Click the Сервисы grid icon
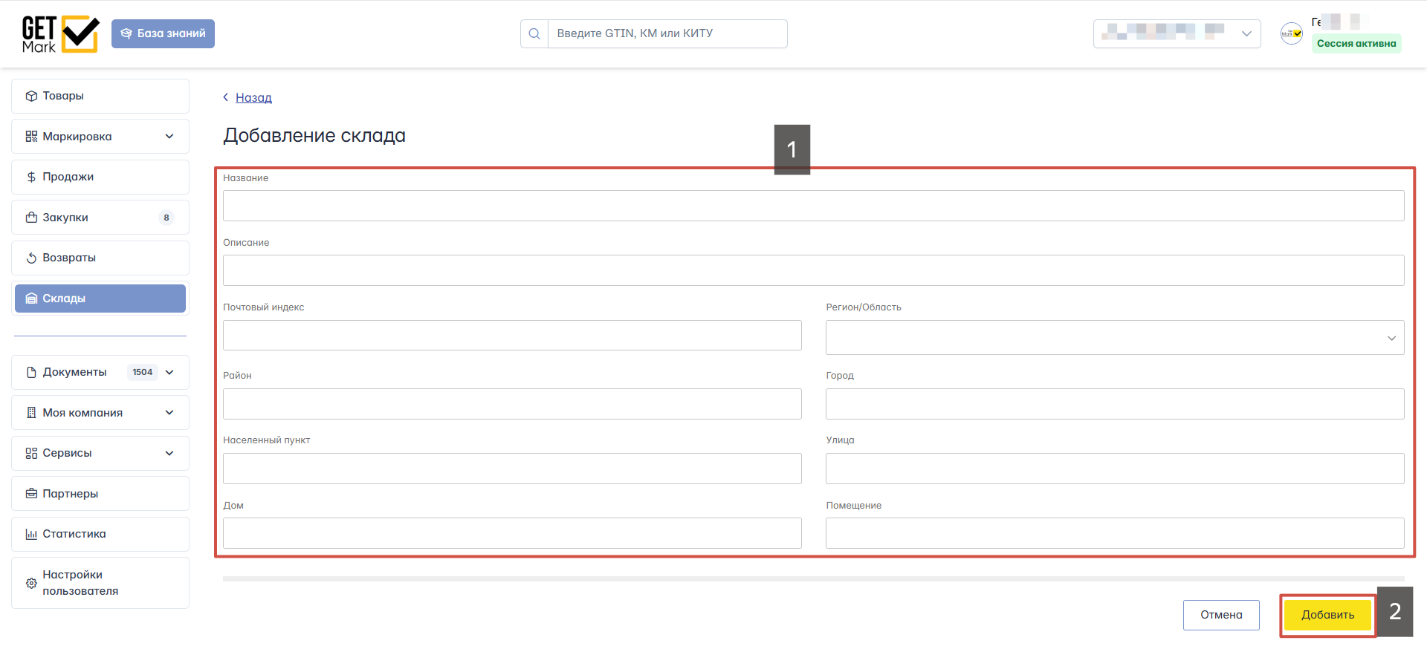 31,453
